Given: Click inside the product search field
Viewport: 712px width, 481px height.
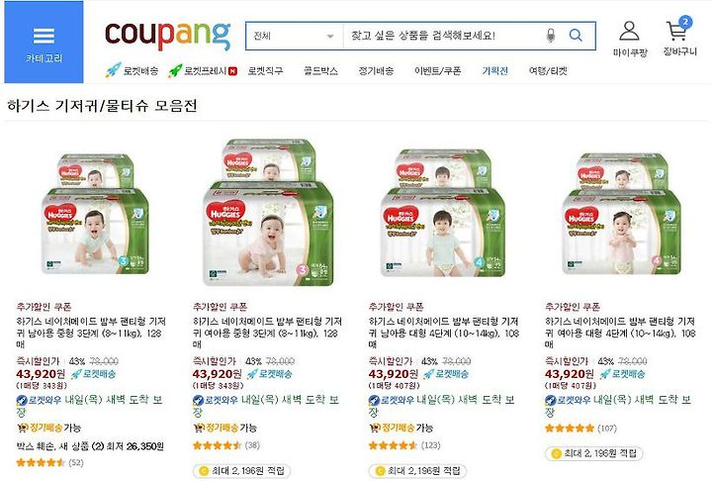Looking at the screenshot, I should pyautogui.click(x=443, y=36).
